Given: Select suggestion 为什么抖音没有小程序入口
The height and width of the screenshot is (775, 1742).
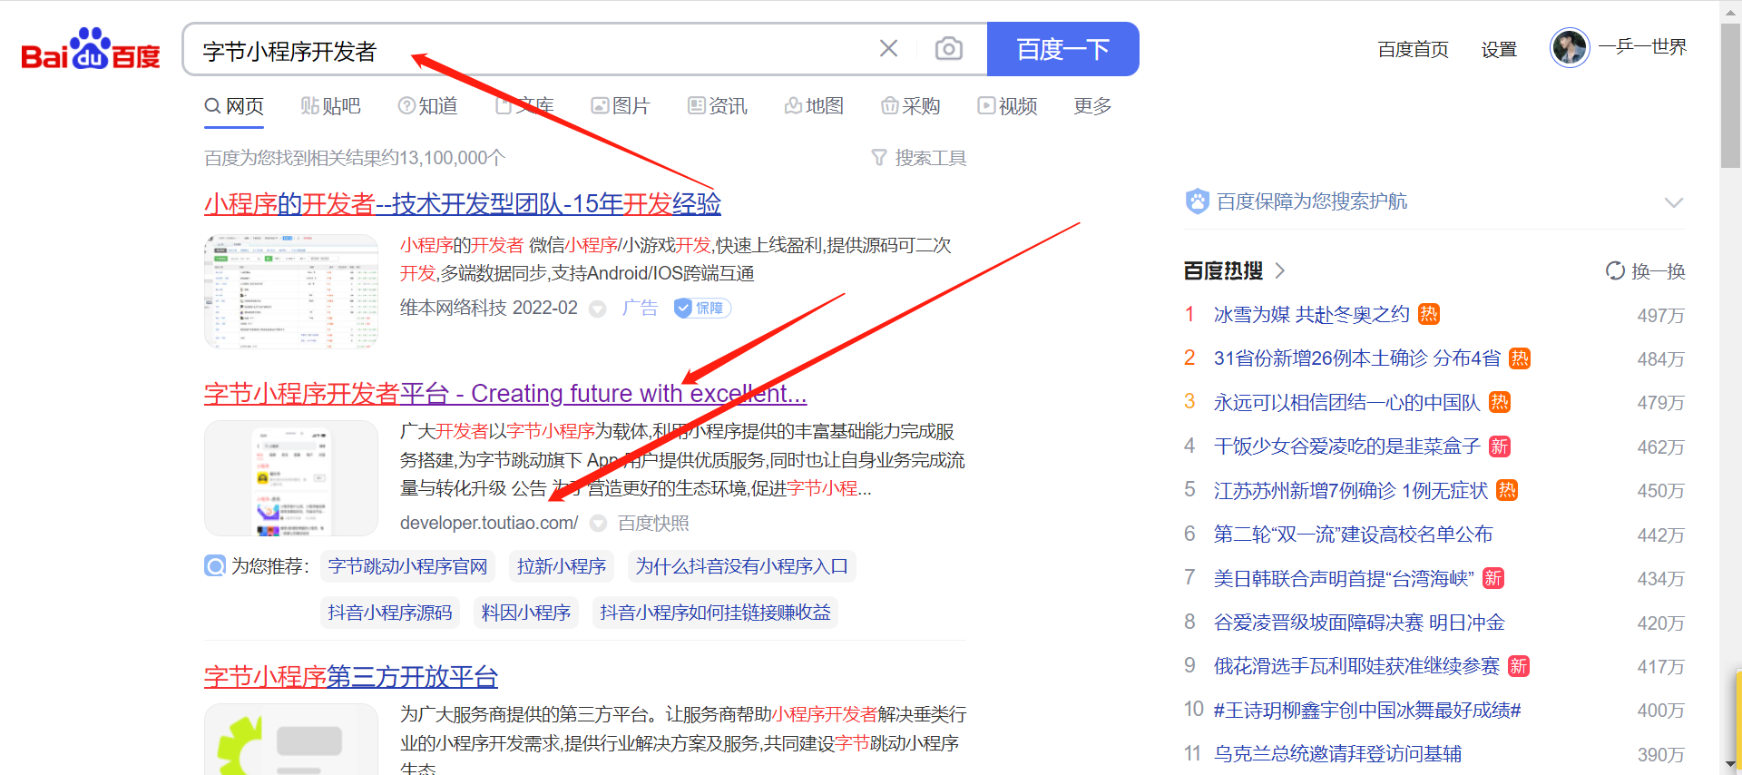Looking at the screenshot, I should pos(742,566).
